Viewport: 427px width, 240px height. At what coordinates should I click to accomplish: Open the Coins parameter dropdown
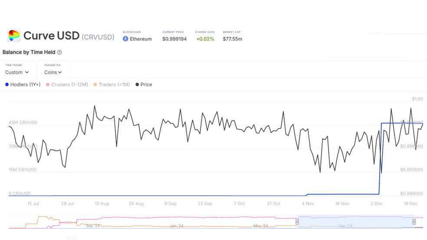pyautogui.click(x=53, y=72)
